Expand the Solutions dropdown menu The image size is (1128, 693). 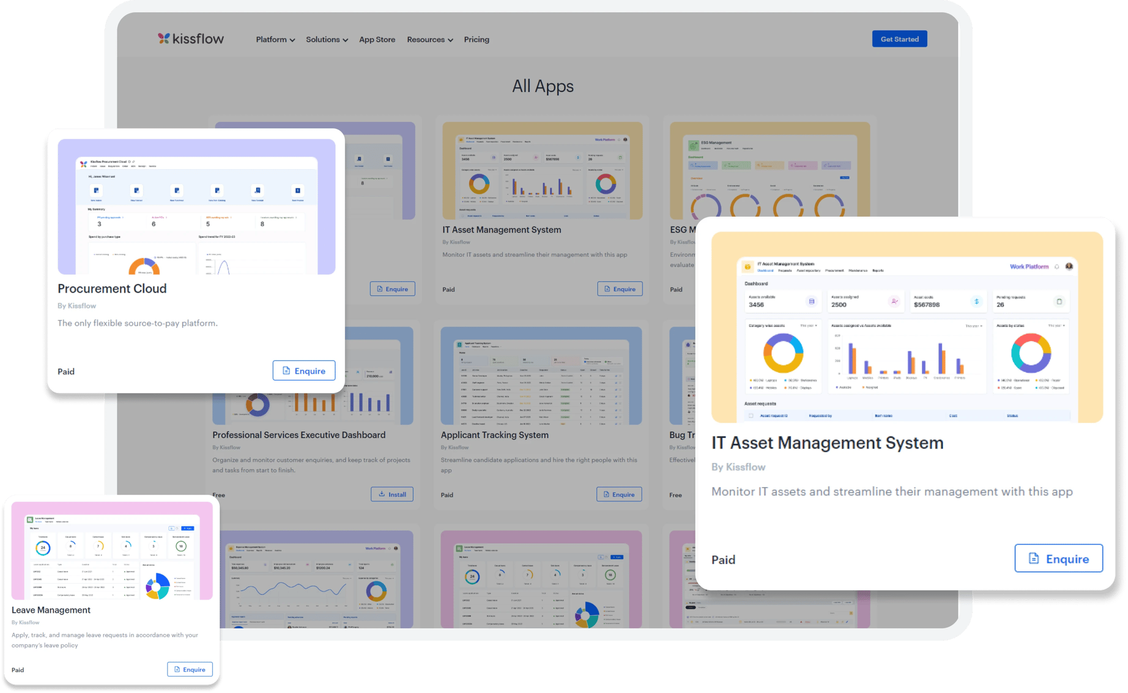tap(327, 39)
